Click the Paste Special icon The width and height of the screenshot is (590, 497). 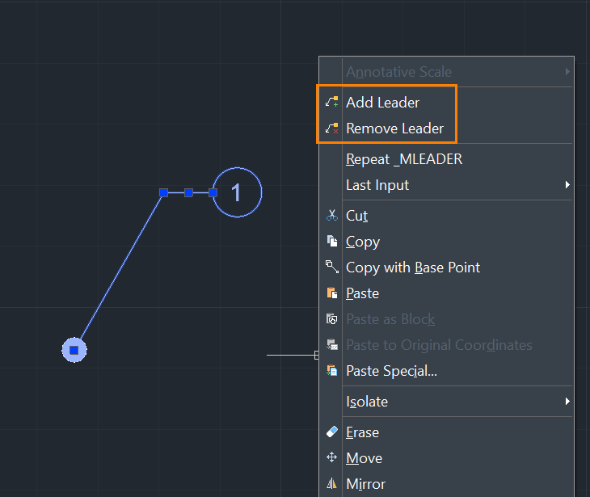click(331, 371)
